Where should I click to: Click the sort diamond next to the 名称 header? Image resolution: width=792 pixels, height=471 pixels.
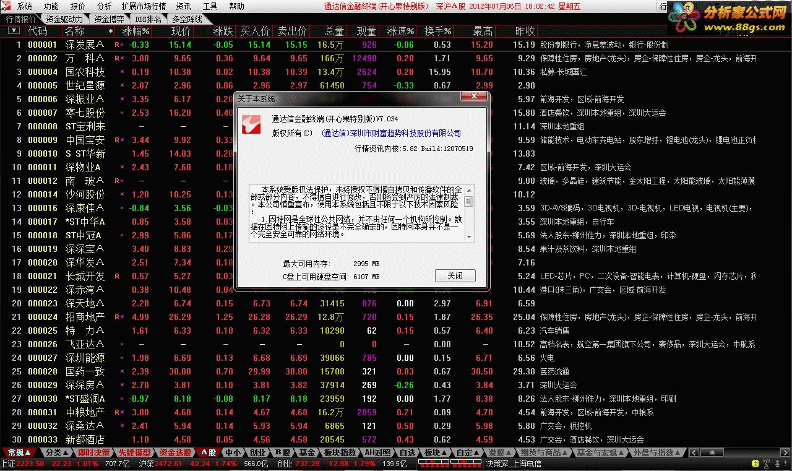tap(111, 31)
